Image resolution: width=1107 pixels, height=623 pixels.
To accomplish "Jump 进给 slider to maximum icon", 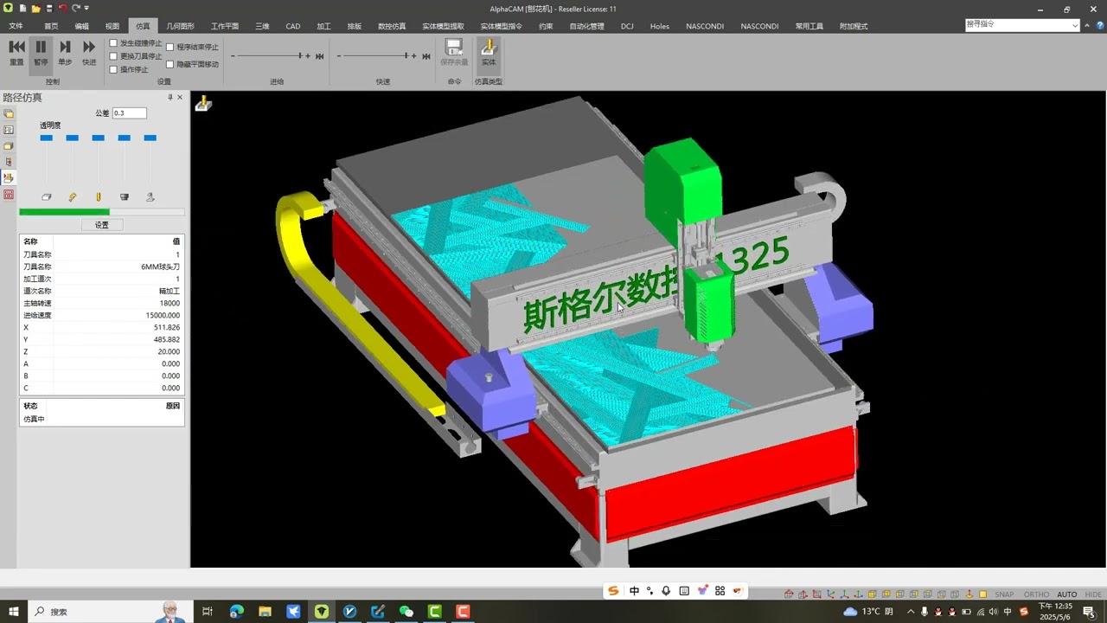I will (320, 56).
